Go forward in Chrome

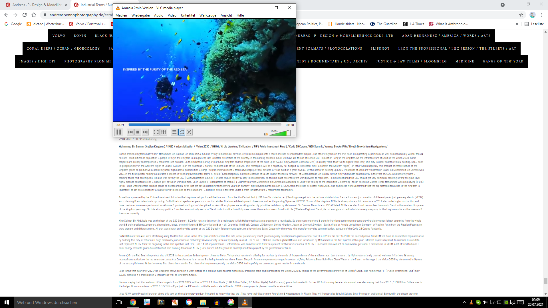coord(15,15)
